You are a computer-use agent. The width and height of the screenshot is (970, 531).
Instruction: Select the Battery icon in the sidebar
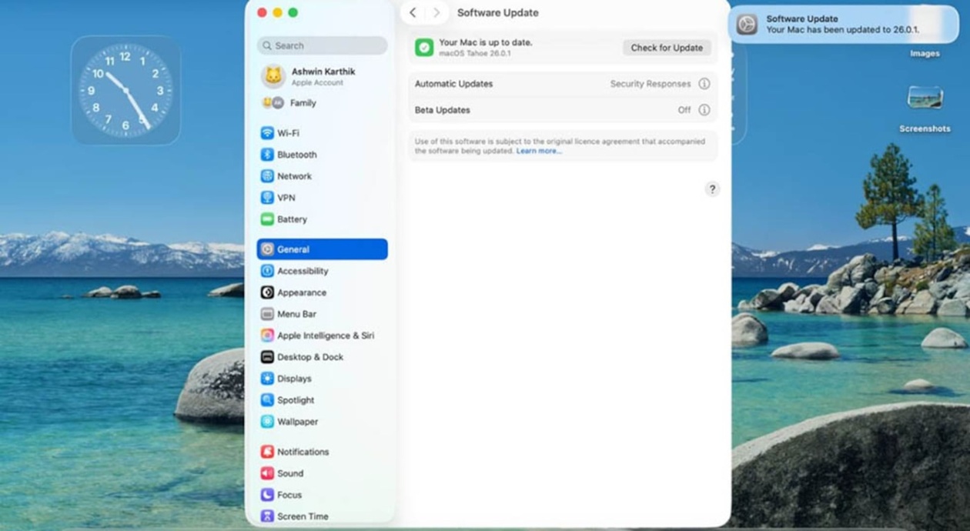pyautogui.click(x=267, y=219)
